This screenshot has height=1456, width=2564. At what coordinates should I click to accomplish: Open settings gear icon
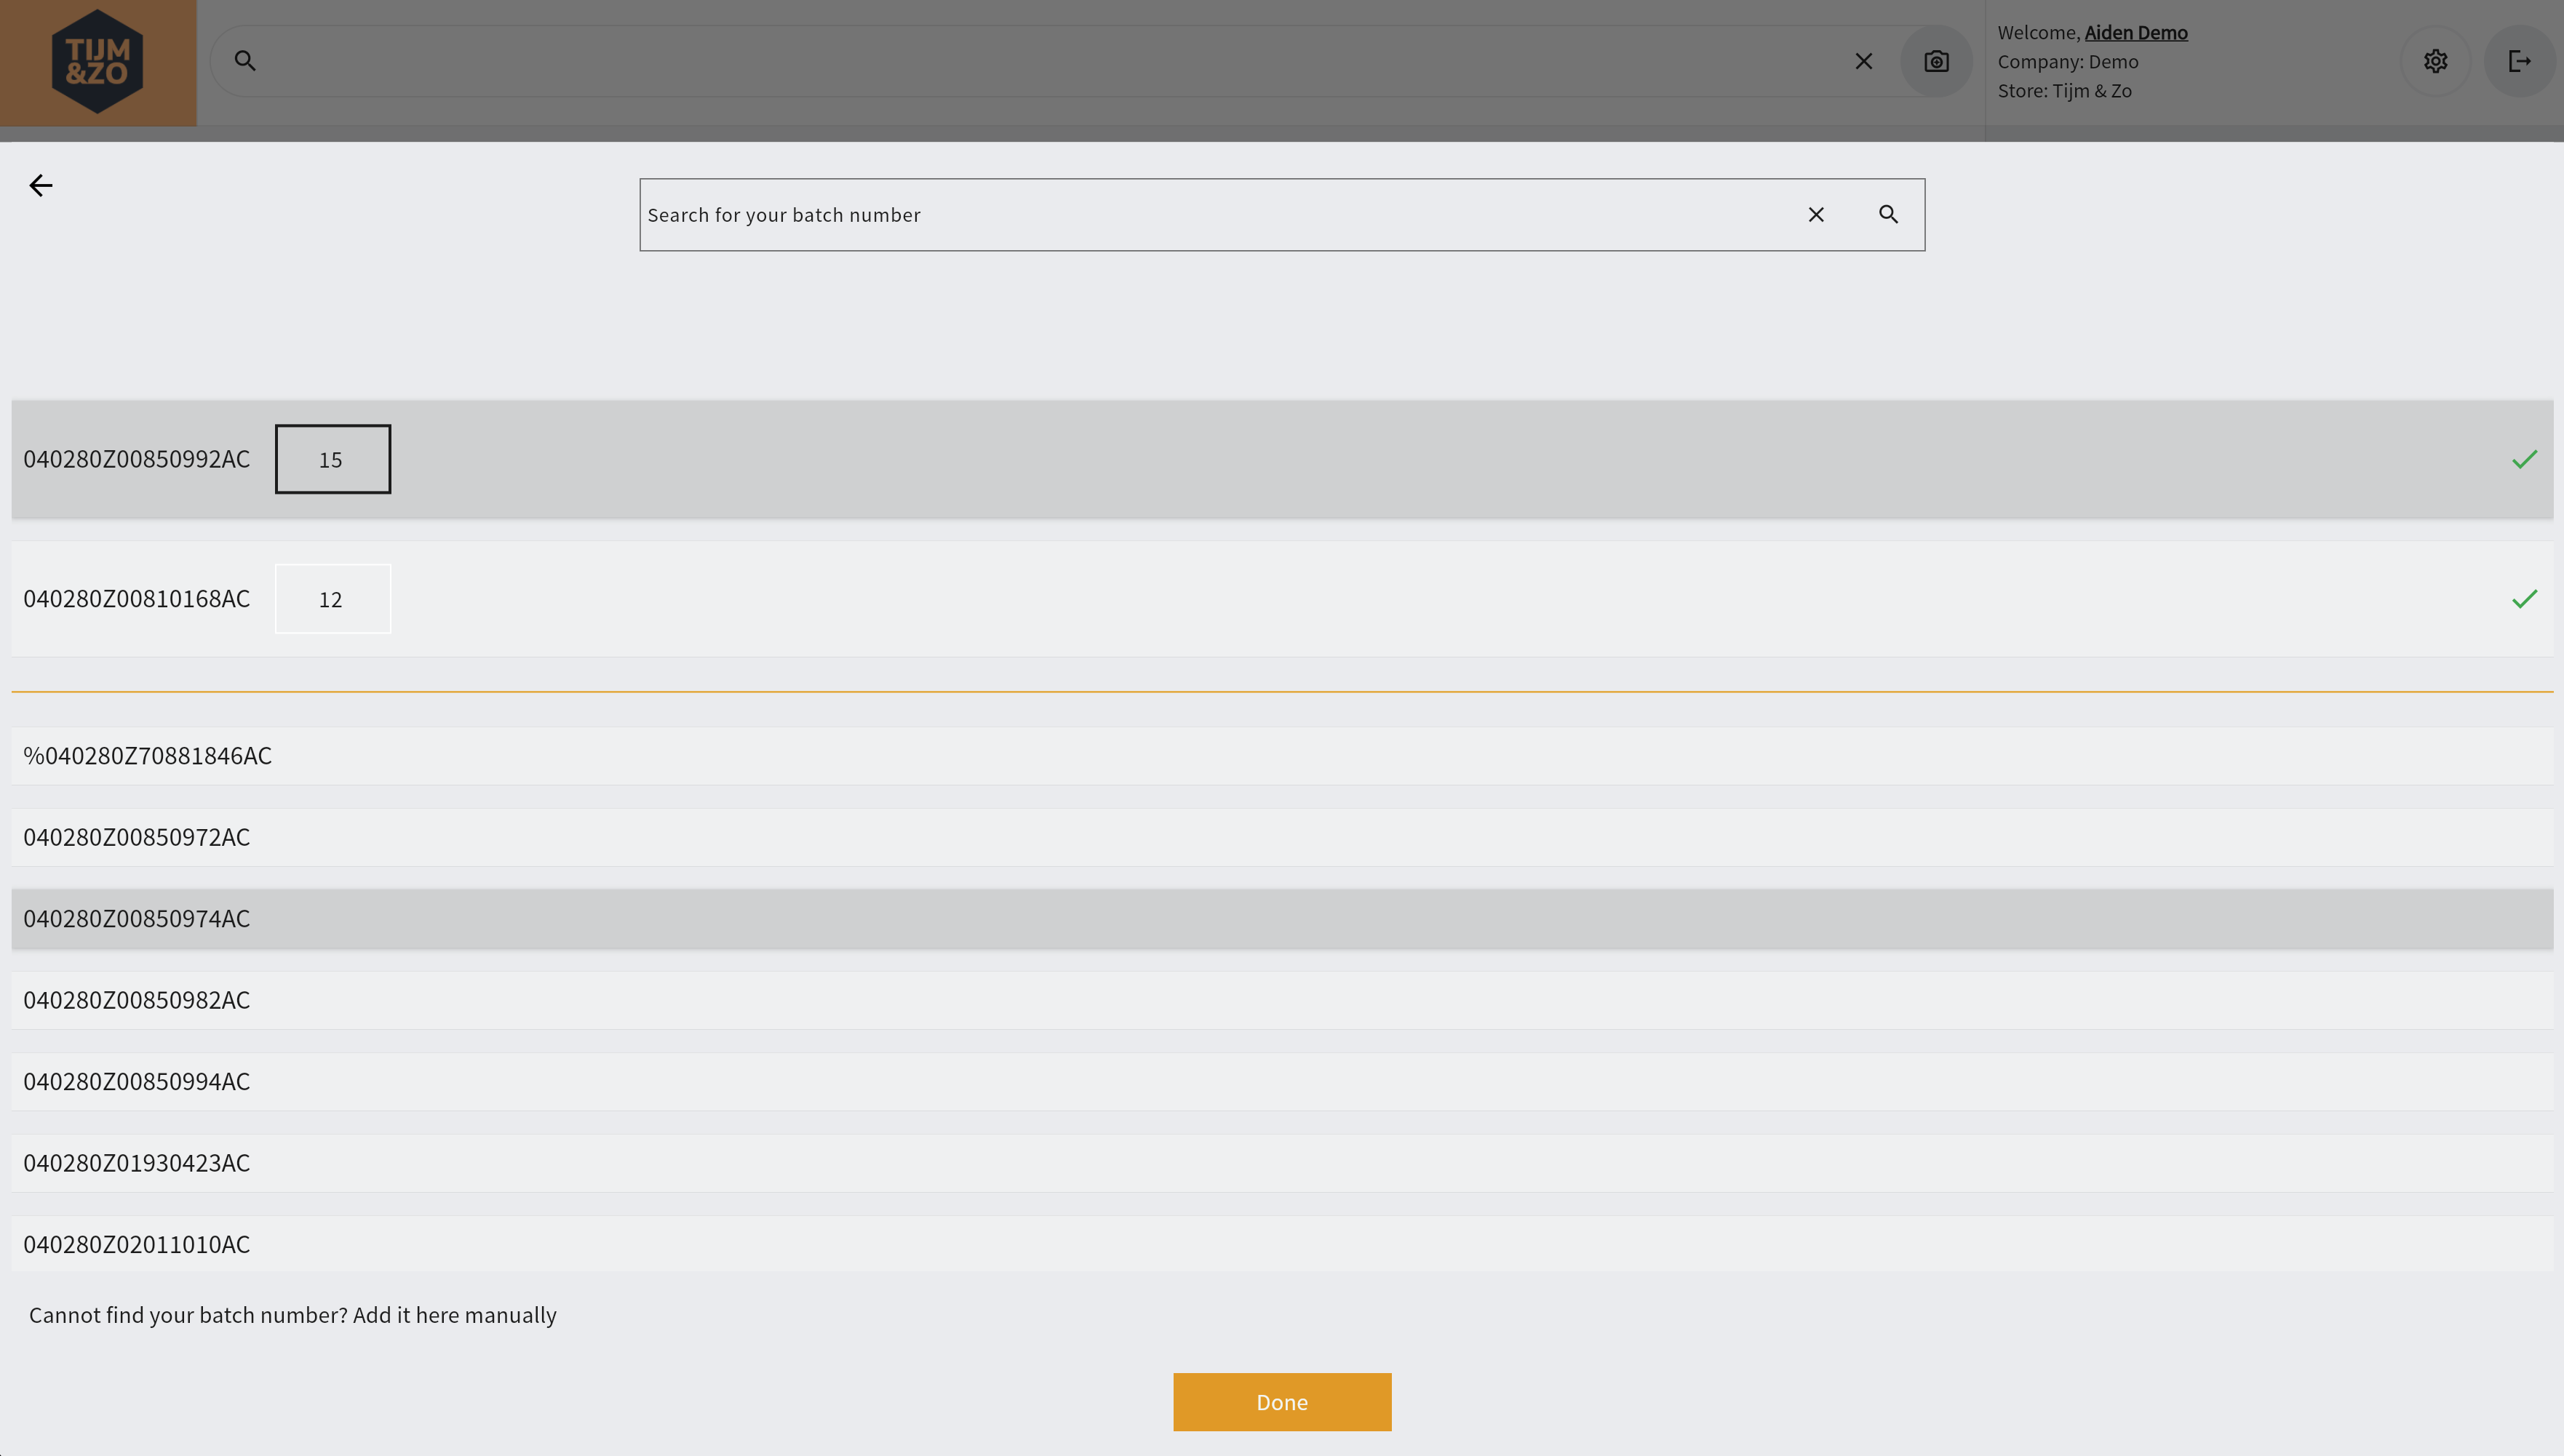click(x=2435, y=62)
